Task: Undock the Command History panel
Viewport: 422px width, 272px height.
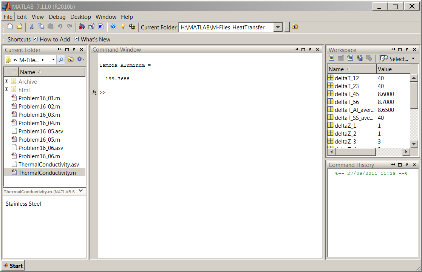Action: click(407, 165)
